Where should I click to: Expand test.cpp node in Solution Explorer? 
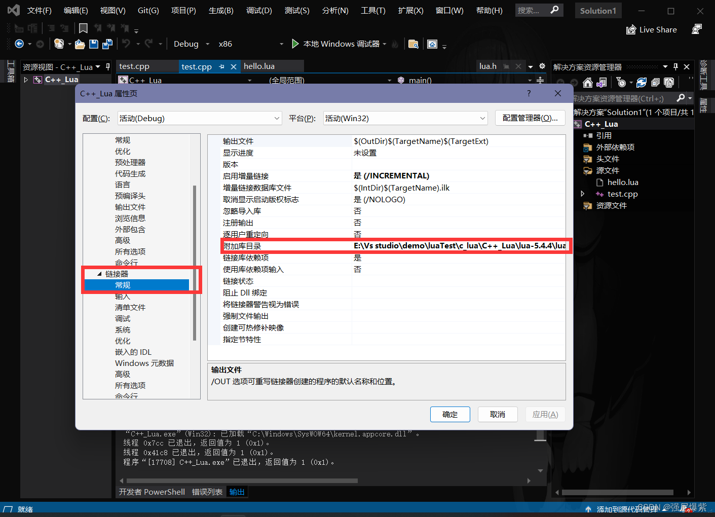582,194
